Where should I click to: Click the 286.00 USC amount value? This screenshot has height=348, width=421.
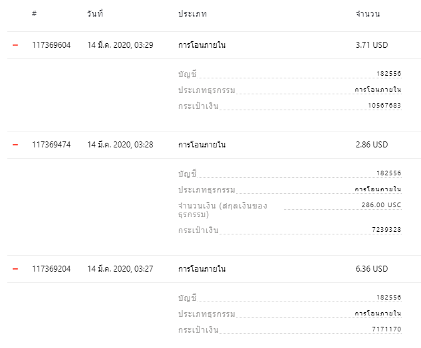tap(381, 205)
